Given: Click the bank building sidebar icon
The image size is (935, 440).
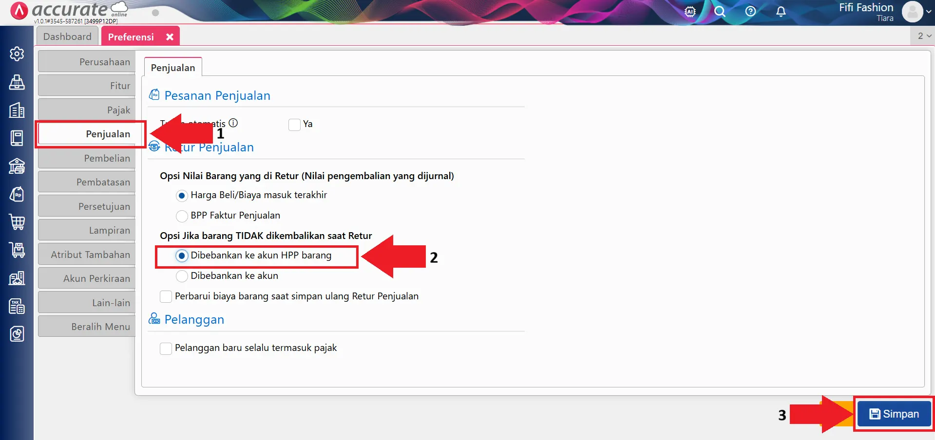Looking at the screenshot, I should (17, 166).
